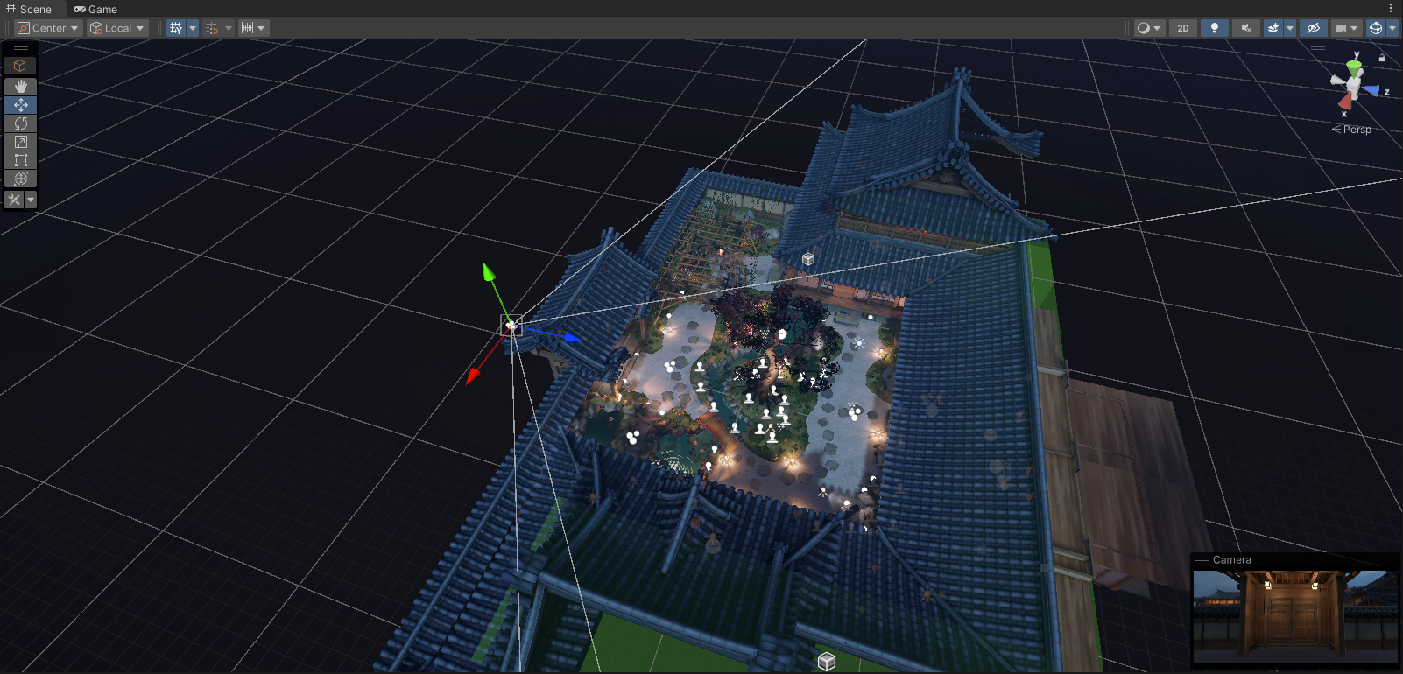Open the custom editor tools button
The height and width of the screenshot is (674, 1403).
[x=14, y=200]
